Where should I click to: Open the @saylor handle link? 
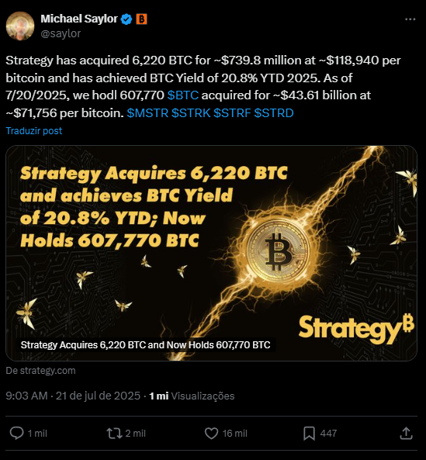tap(61, 33)
